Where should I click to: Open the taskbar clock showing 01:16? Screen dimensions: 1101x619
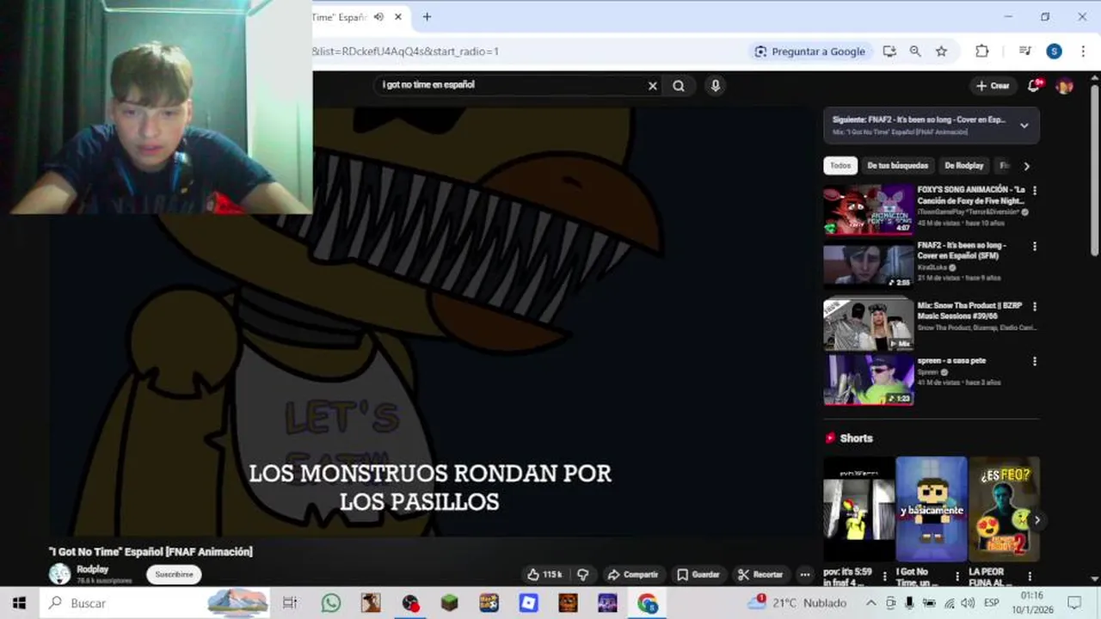tap(1032, 603)
